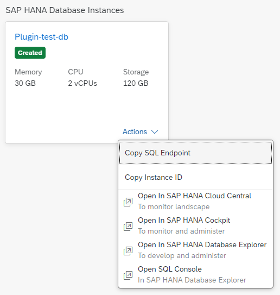This screenshot has height=295, width=280.
Task: Choose Open SQL Console entry
Action: (196, 275)
